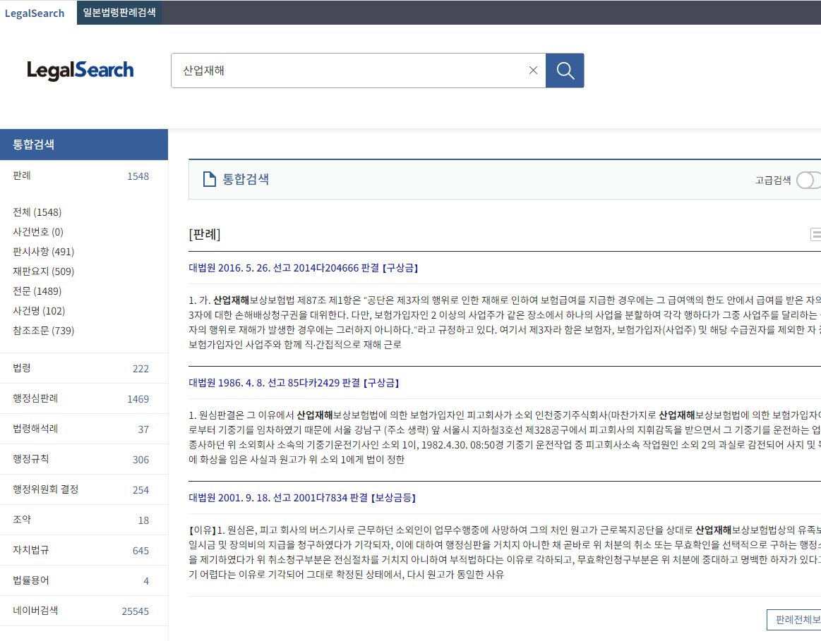
Task: Click the [판례] section heading
Action: (x=205, y=234)
